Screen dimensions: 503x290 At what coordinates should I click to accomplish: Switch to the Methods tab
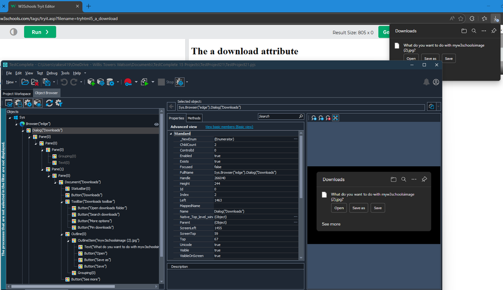194,118
